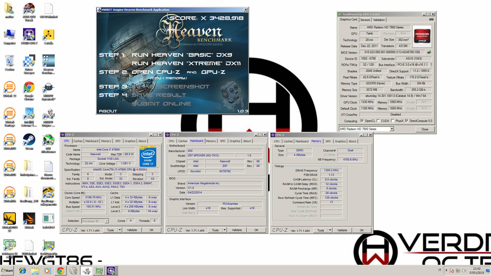Screen dimensions: 491x276
Task: Open Chrome from the taskbar
Action: coord(60,271)
